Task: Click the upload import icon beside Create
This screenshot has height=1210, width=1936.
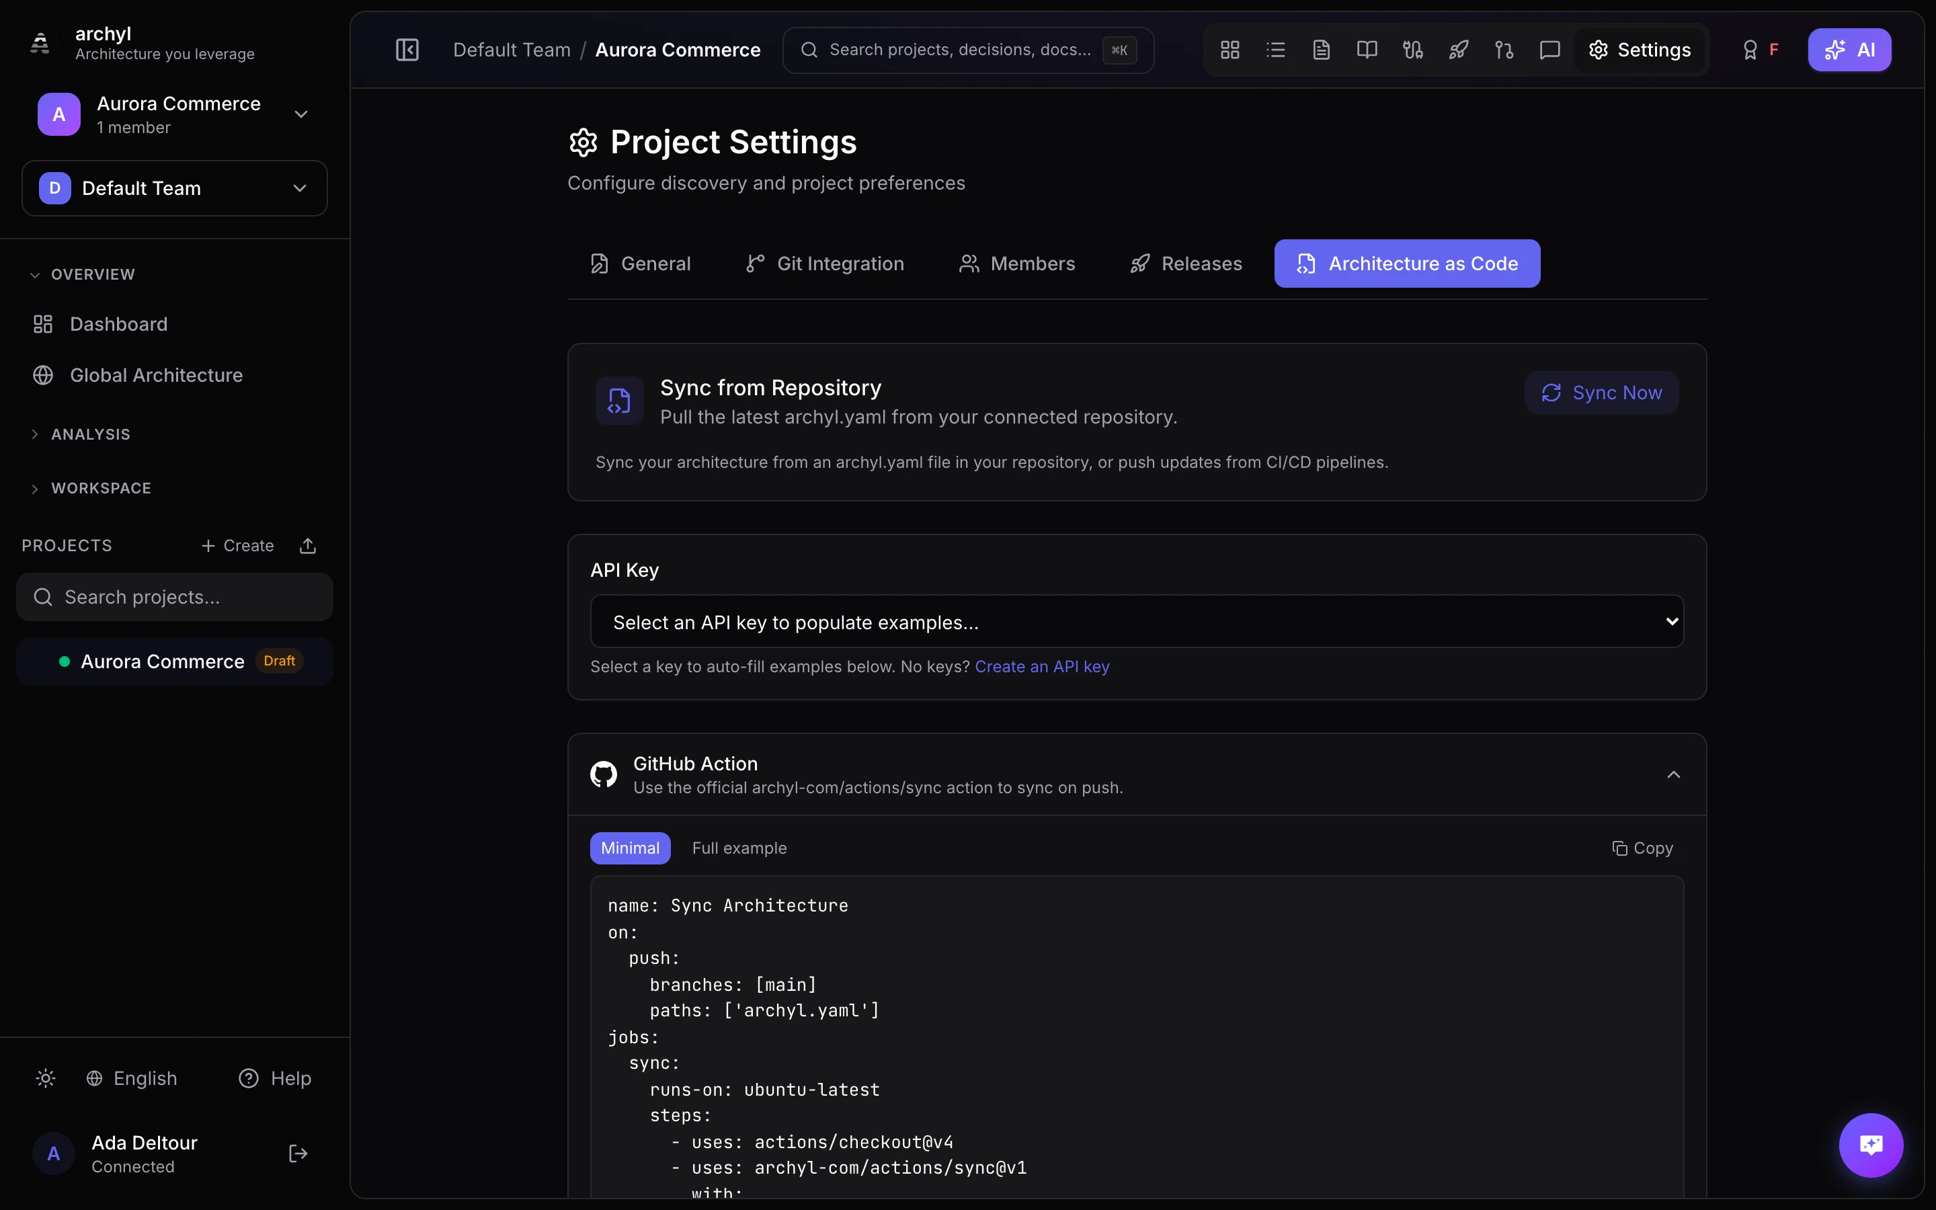Action: pos(308,546)
